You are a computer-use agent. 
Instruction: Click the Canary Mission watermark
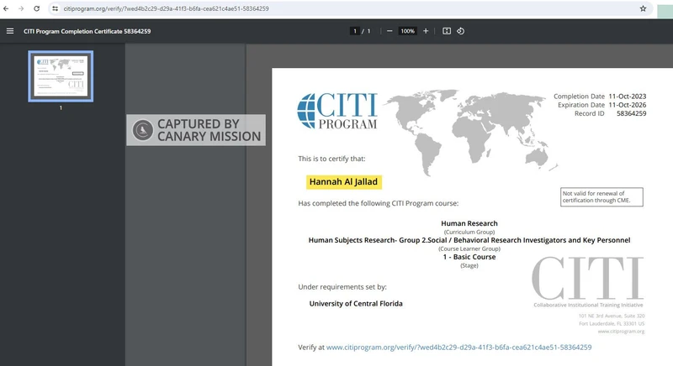click(x=196, y=130)
